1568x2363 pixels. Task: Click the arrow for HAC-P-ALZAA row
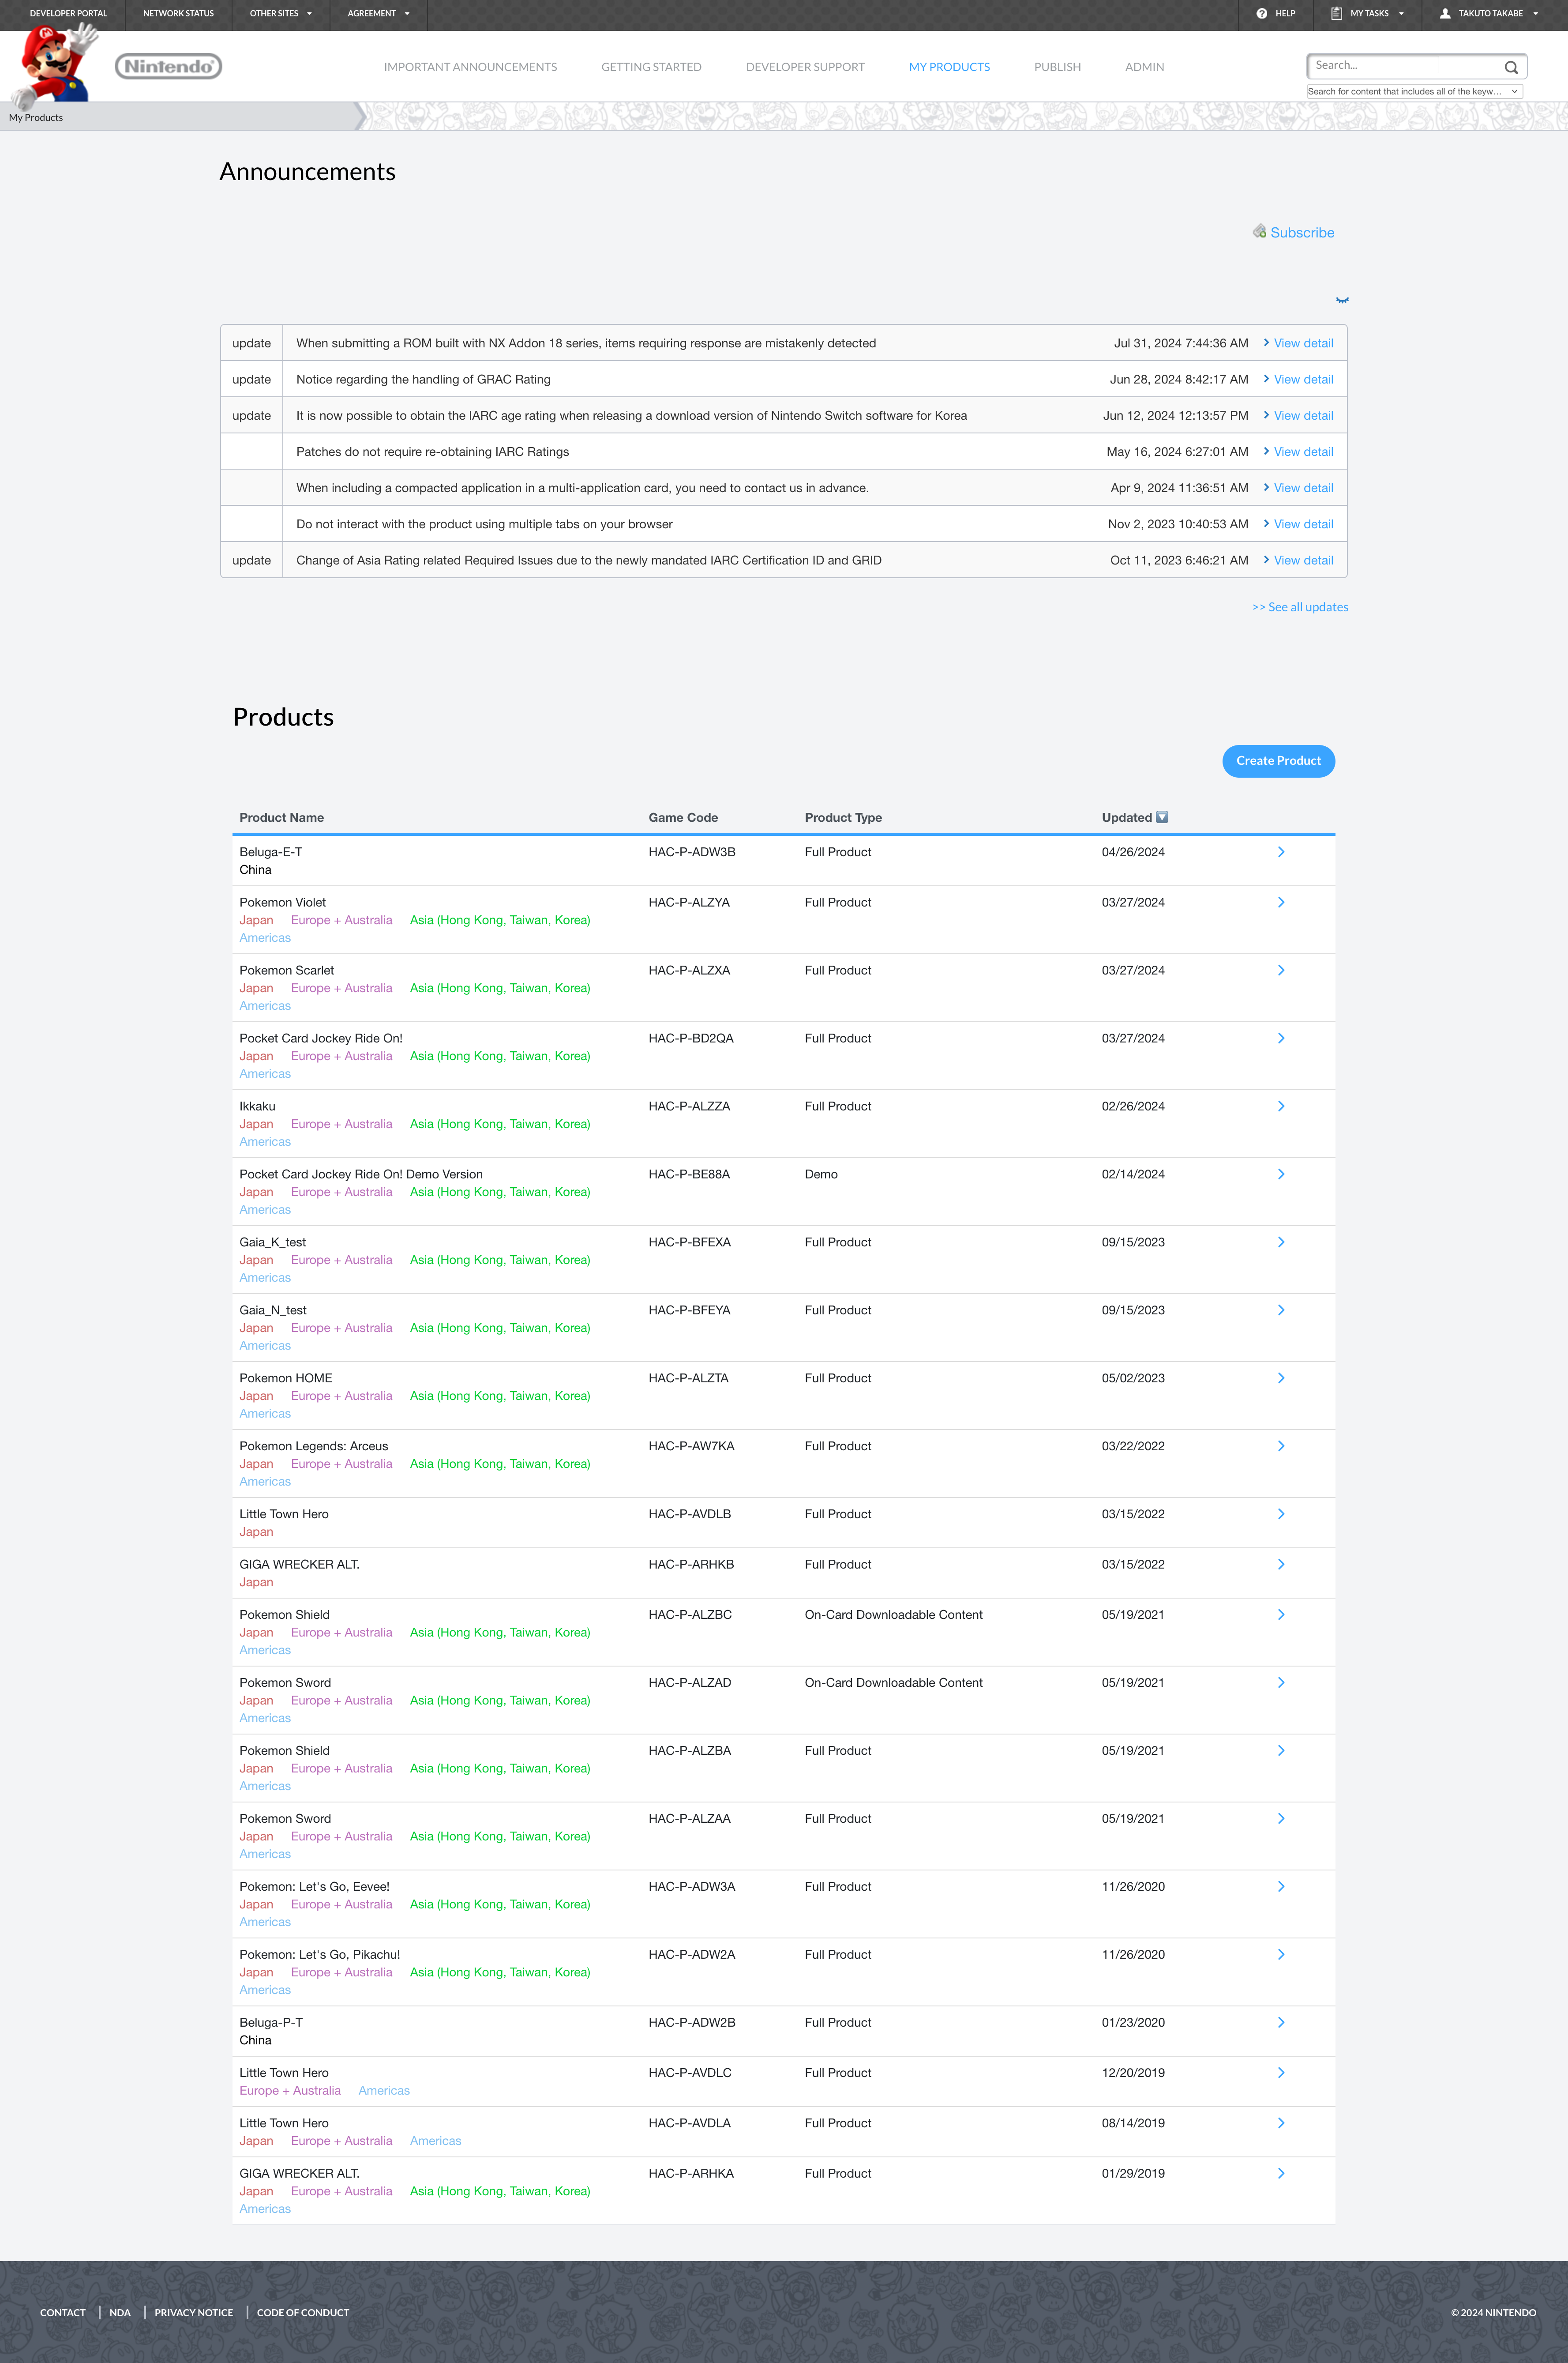1281,1819
